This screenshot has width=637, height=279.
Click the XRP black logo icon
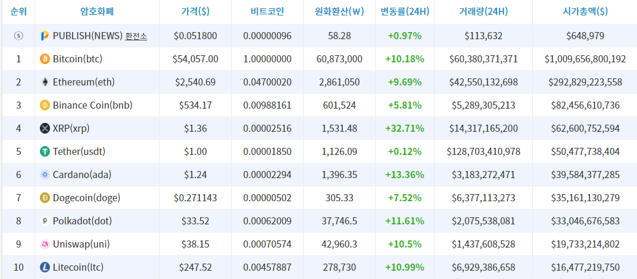(45, 129)
